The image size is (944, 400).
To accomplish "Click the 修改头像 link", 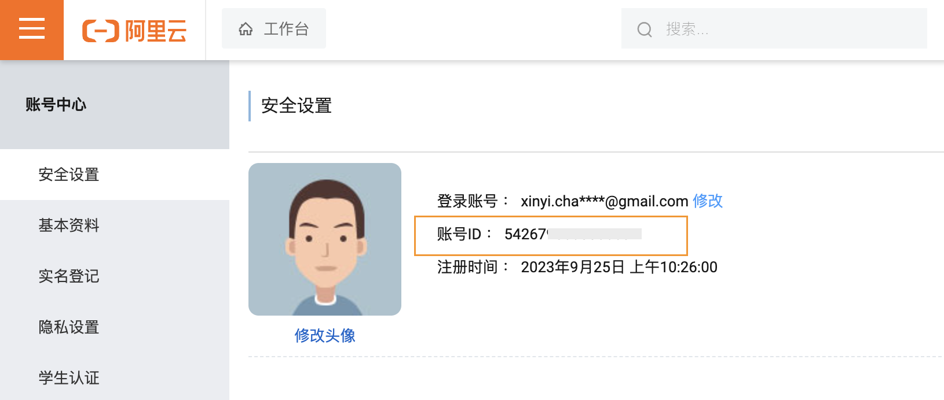I will pos(325,335).
